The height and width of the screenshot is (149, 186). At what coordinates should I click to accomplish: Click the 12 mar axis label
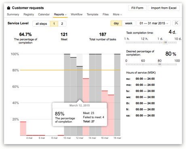pos(80,138)
